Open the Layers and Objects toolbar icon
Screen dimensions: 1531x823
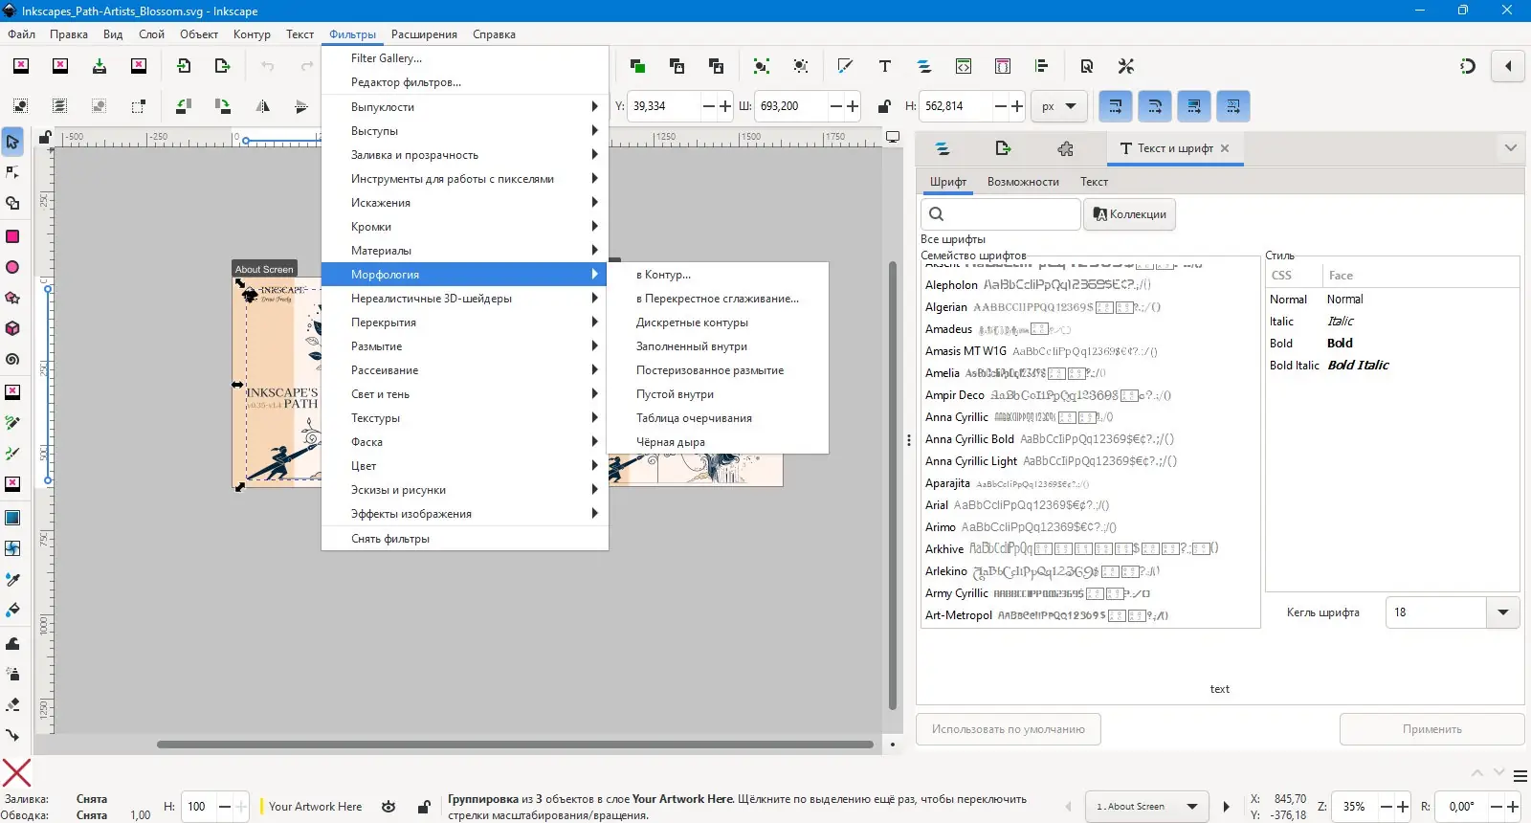coord(924,66)
